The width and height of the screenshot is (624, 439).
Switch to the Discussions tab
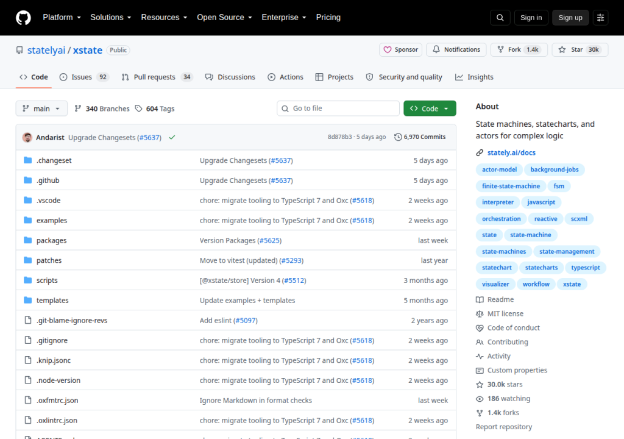230,77
